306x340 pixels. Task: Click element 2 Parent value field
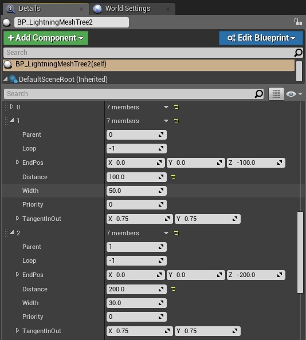pos(136,247)
